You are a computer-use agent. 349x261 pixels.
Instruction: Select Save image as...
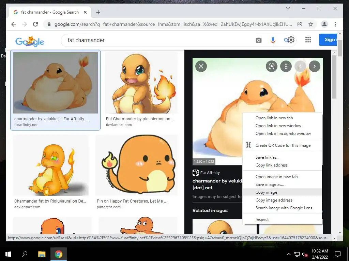(282, 185)
